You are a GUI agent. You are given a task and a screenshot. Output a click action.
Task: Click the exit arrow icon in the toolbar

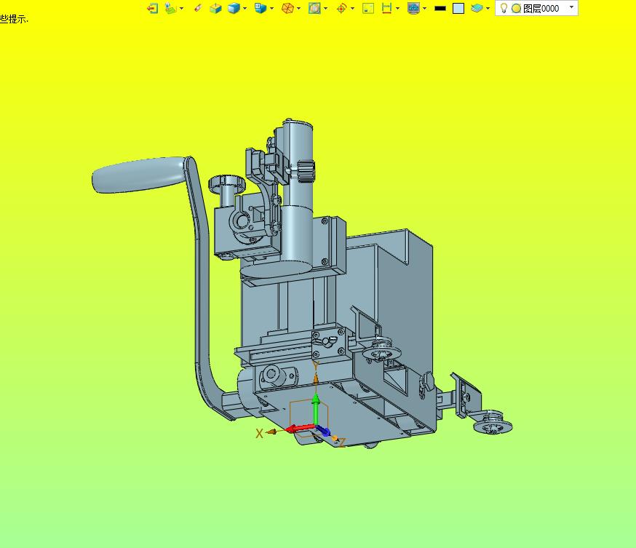click(x=153, y=8)
